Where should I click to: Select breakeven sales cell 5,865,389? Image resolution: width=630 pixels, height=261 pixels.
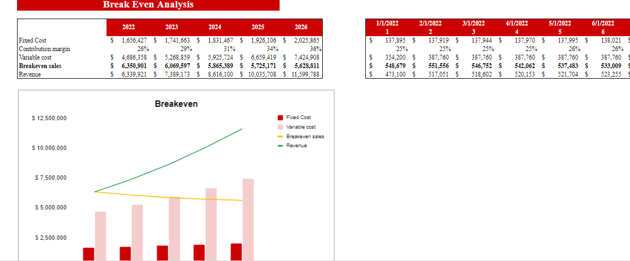click(x=215, y=66)
